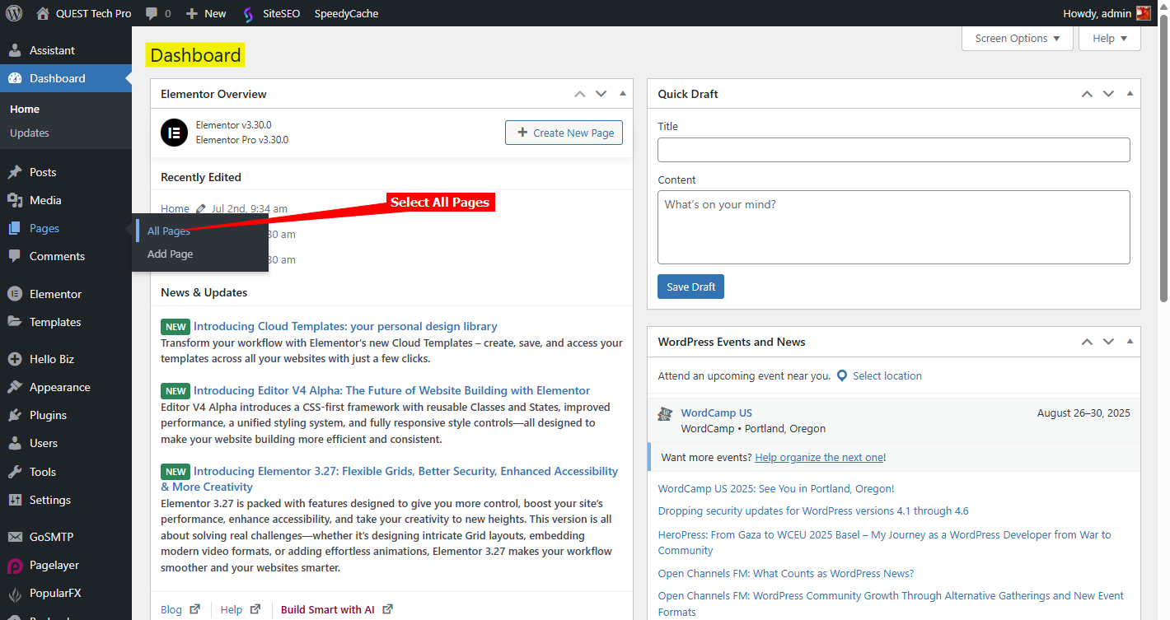Open SpeedyCache in the admin bar
This screenshot has height=620, width=1170.
point(347,13)
